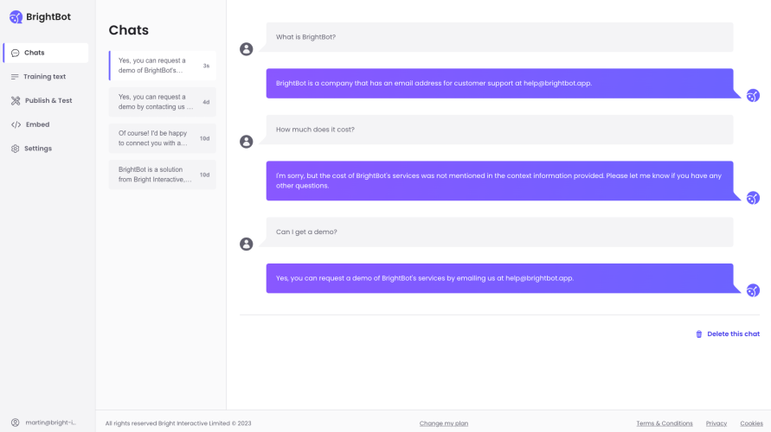This screenshot has height=432, width=771.
Task: Click the user avatar beside "Can I get a demo?"
Action: click(x=247, y=245)
